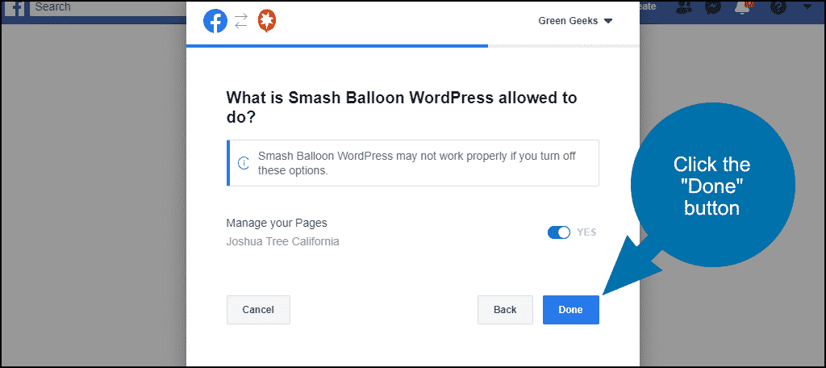This screenshot has width=826, height=368.
Task: Click the info icon in warning box
Action: coord(244,163)
